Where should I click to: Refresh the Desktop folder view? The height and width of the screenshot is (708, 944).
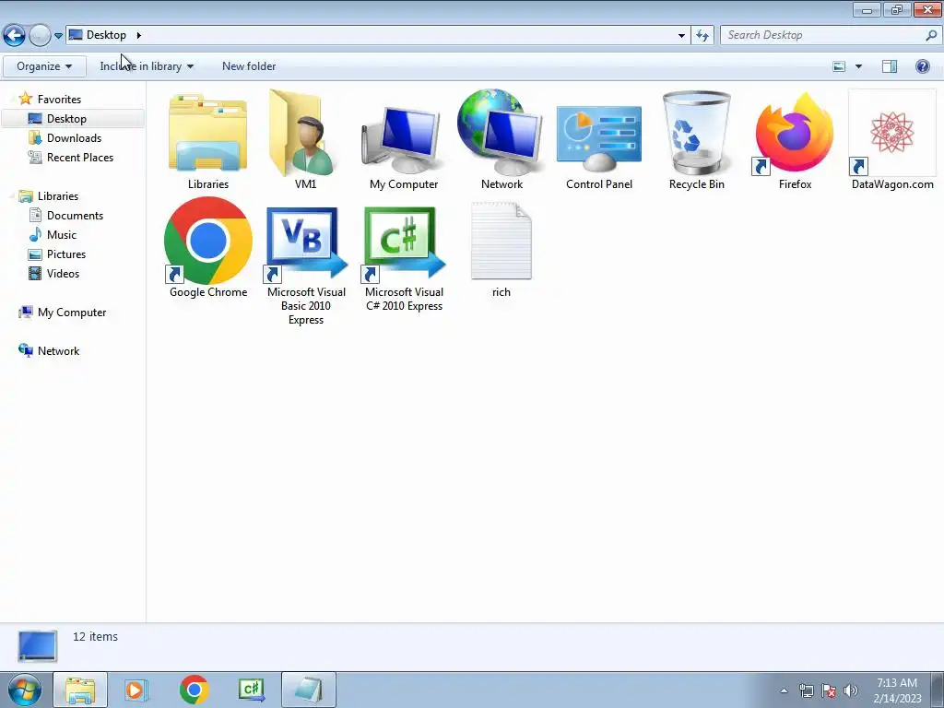[702, 36]
